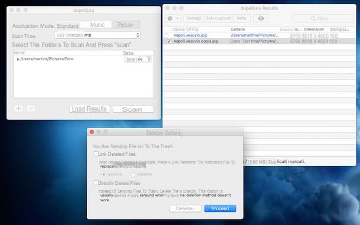Click the Delete button in Deletion Options
The image size is (360, 225).
pyautogui.click(x=185, y=208)
